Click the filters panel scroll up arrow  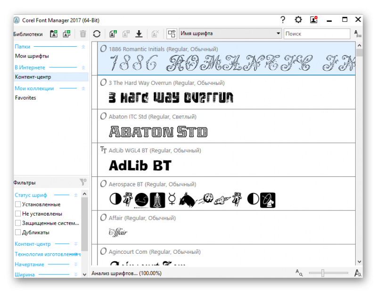(84, 194)
